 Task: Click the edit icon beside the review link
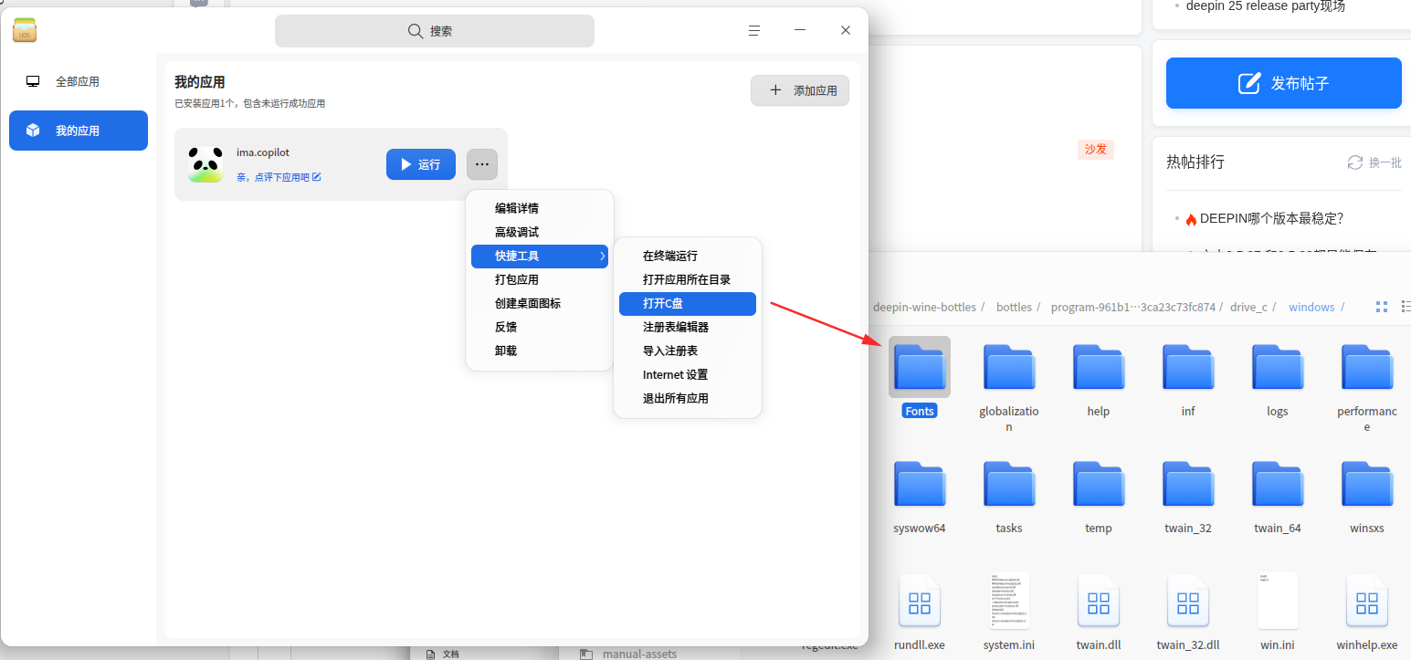tap(317, 177)
